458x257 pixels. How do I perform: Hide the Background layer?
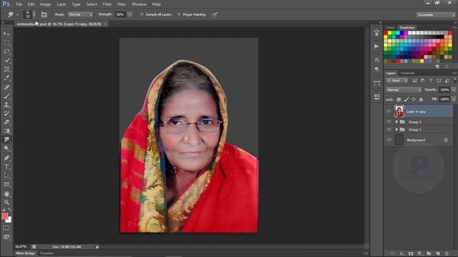click(x=389, y=140)
